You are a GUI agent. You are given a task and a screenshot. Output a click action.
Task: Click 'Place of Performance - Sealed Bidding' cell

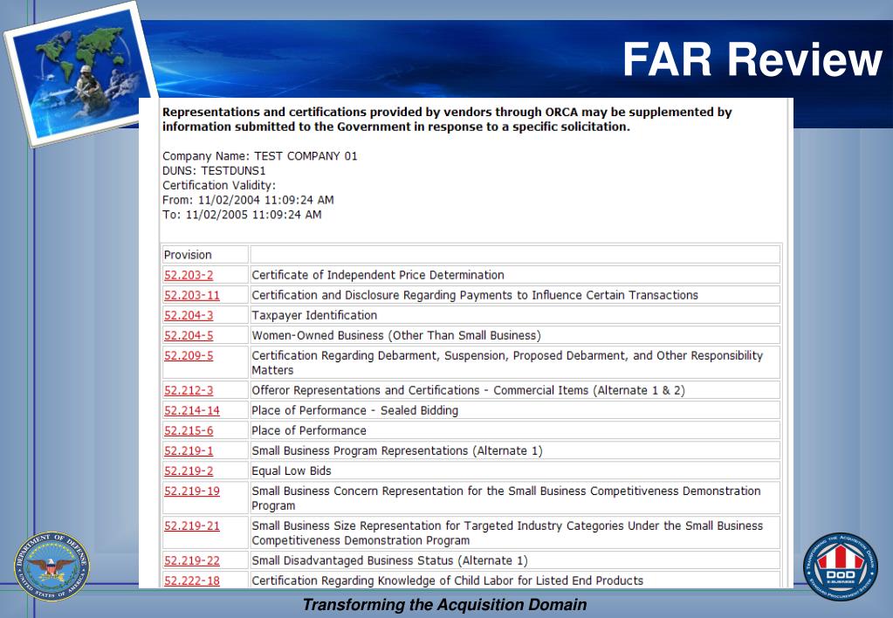515,410
